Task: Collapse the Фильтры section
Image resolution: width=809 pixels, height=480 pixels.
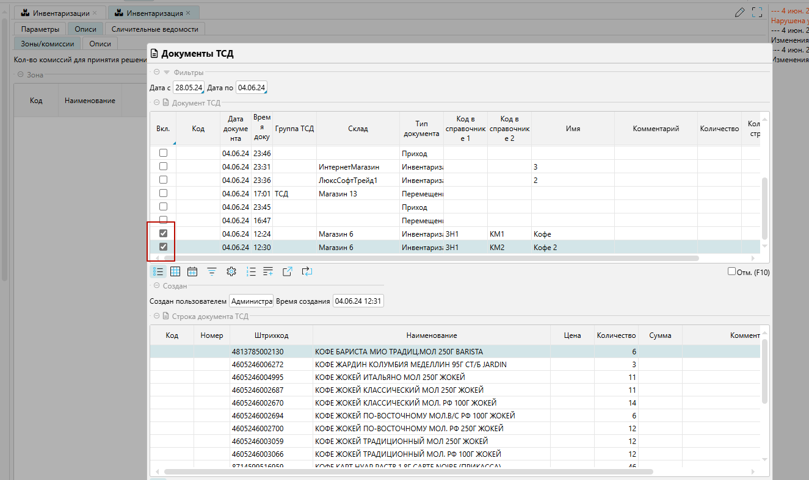Action: [x=157, y=73]
